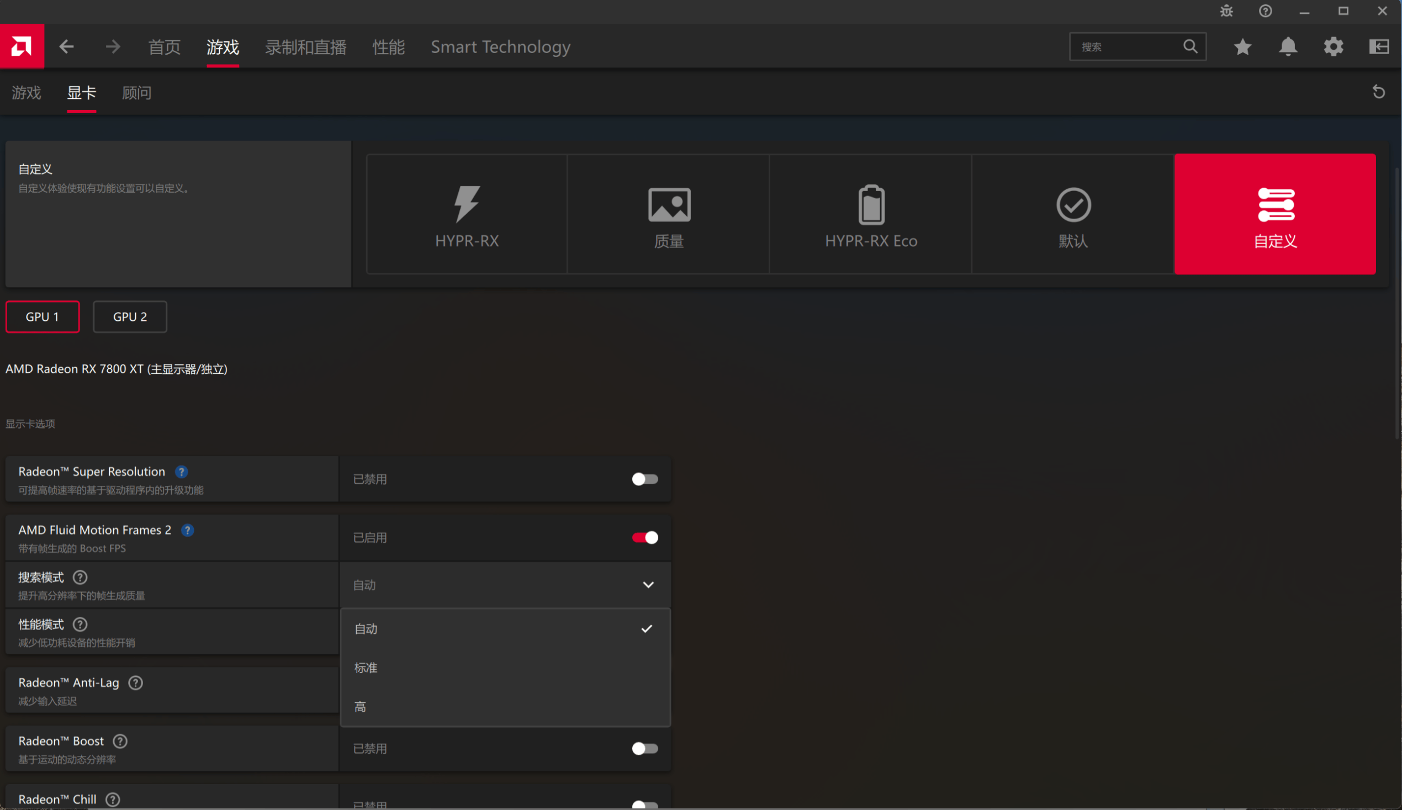Click the AMD Radeon RX 7800 XT label
This screenshot has width=1402, height=810.
(117, 369)
